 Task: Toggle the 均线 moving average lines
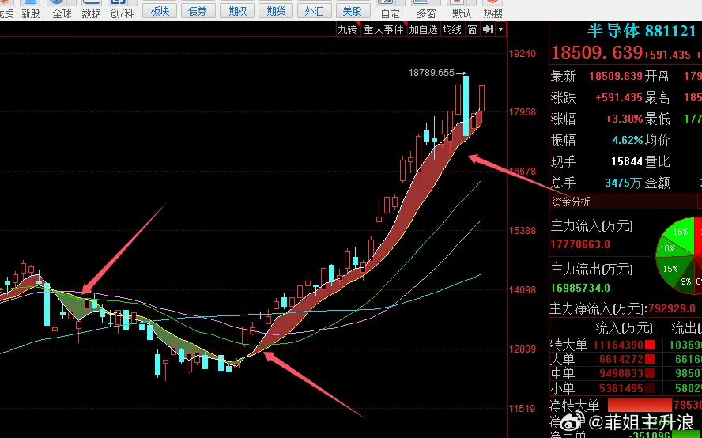452,29
